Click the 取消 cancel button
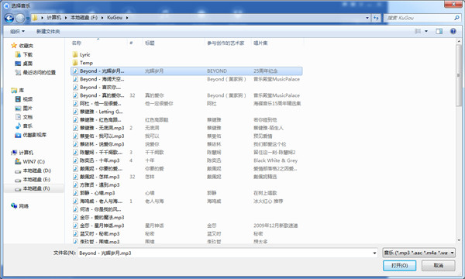Viewport: 465px width, 279px height. click(x=439, y=265)
